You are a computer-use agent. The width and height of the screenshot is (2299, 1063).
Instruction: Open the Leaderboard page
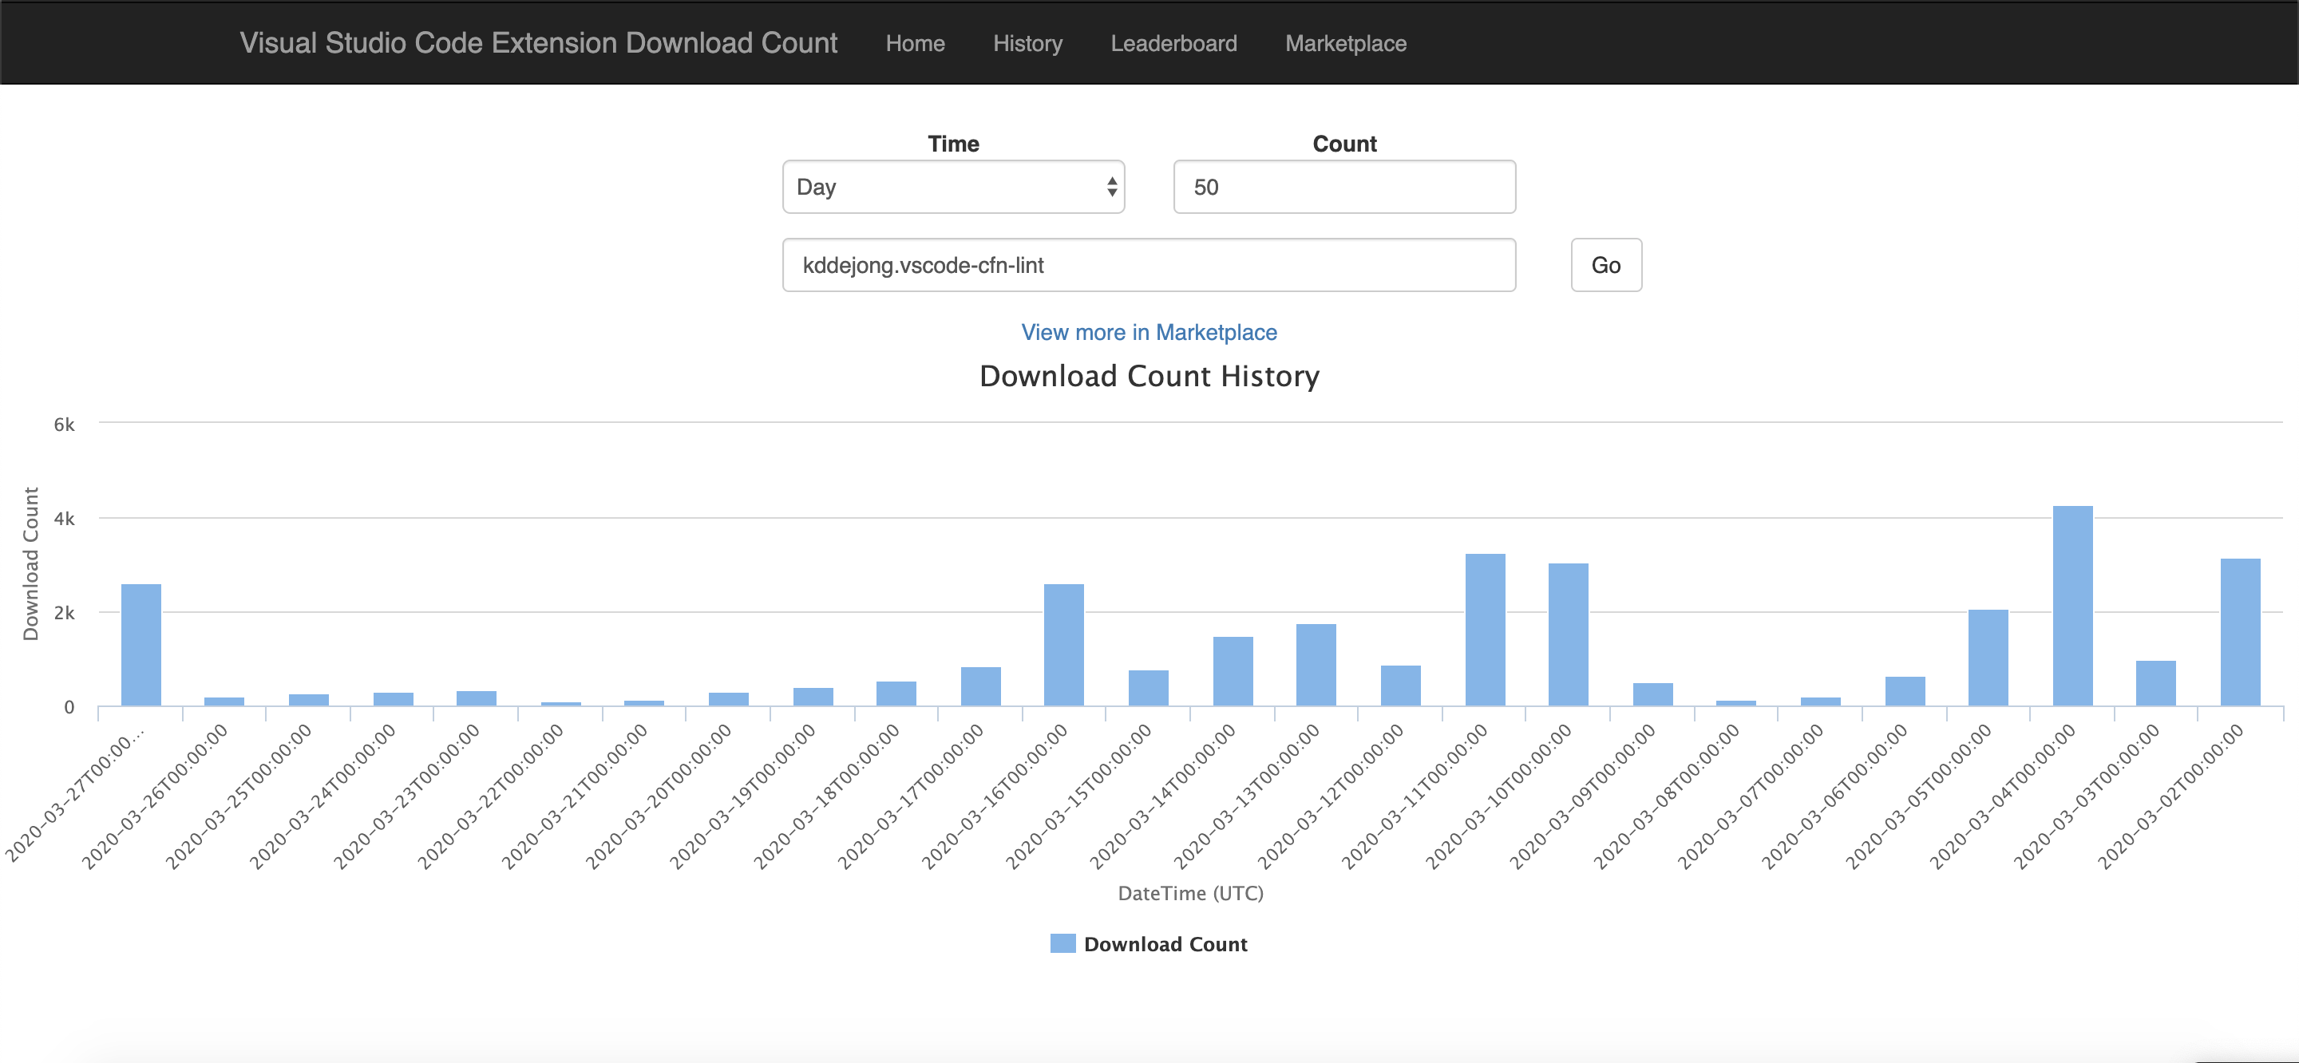coord(1173,44)
